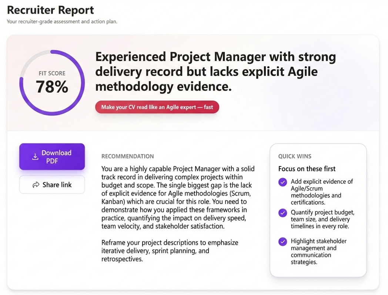Click the checkmark beside Agile/Scrum evidence tip
The height and width of the screenshot is (295, 388).
(282, 182)
